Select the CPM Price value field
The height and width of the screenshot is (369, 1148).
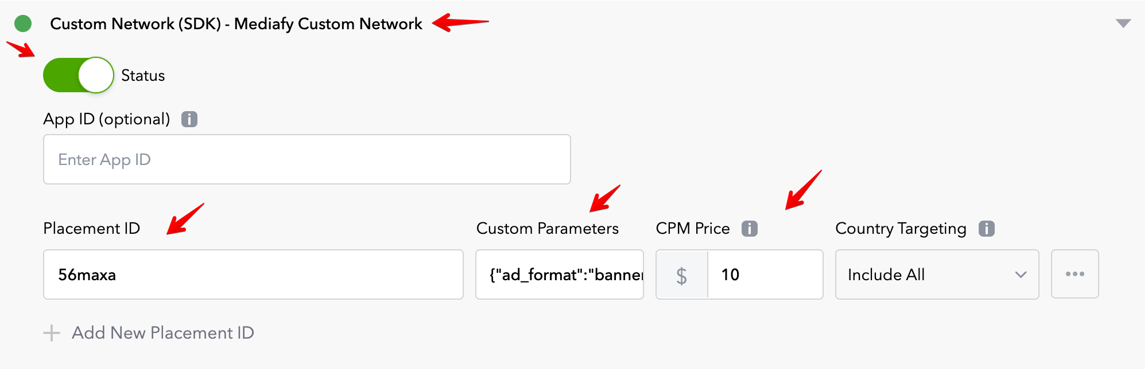[x=765, y=274]
